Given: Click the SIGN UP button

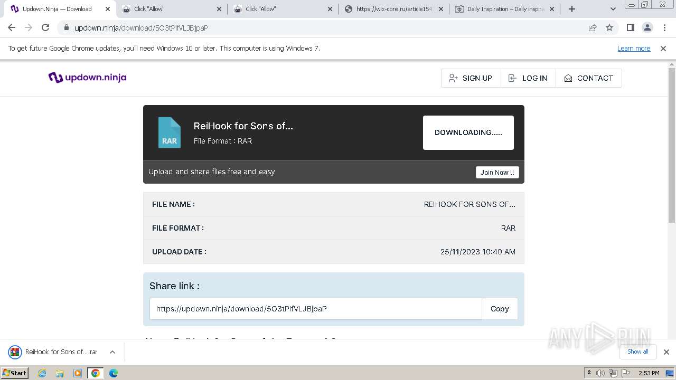Looking at the screenshot, I should [x=471, y=78].
